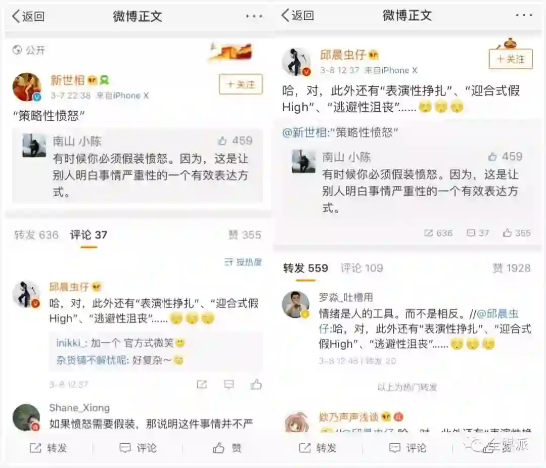Switch to the 转发 636 tab
Screen dimensions: 546x468
pos(36,235)
